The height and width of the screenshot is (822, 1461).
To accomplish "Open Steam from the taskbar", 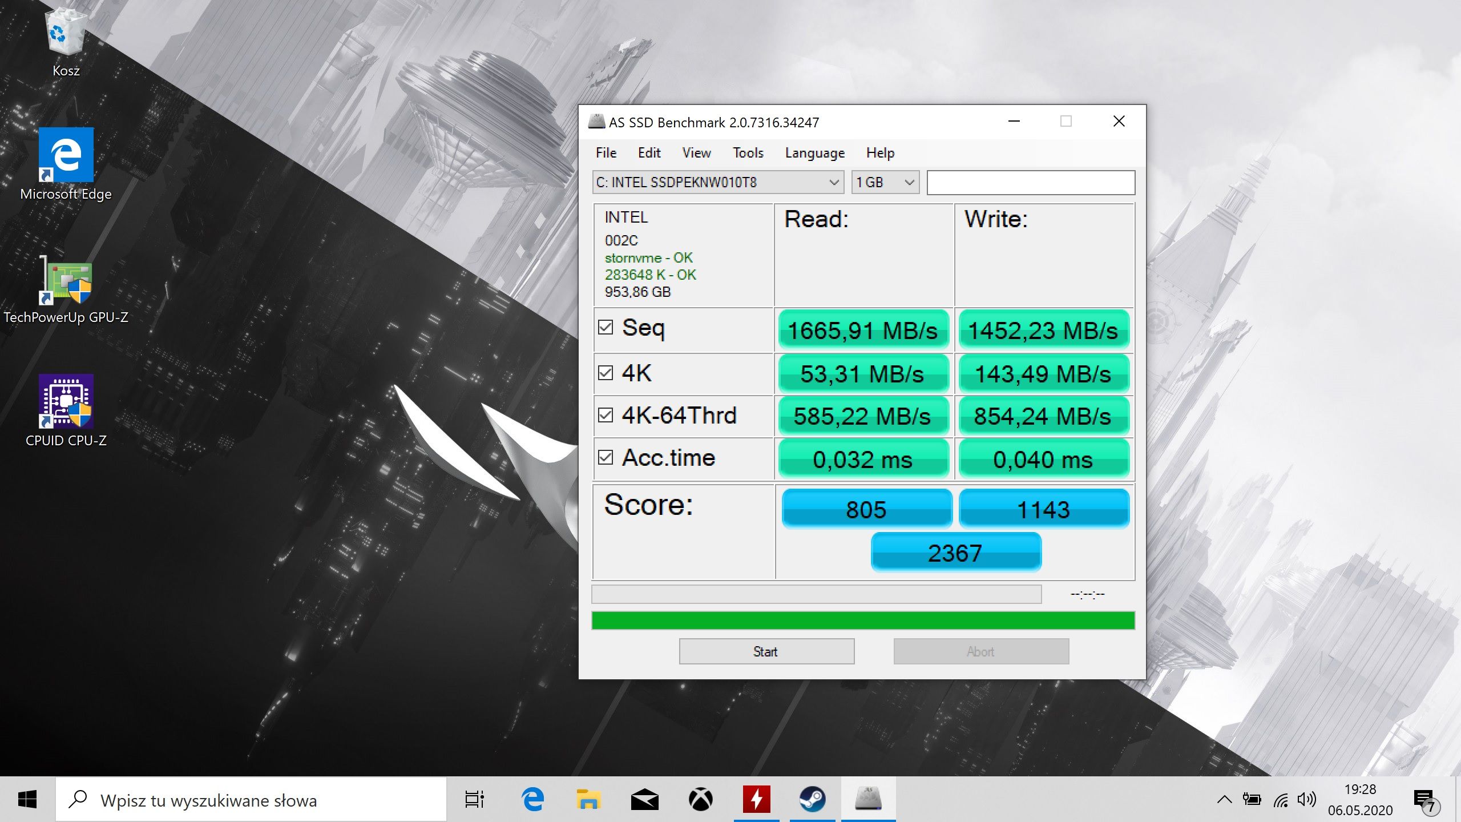I will coord(812,799).
